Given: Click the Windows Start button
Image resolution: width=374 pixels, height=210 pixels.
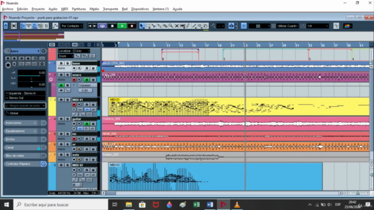Looking at the screenshot, I should click(x=6, y=205).
